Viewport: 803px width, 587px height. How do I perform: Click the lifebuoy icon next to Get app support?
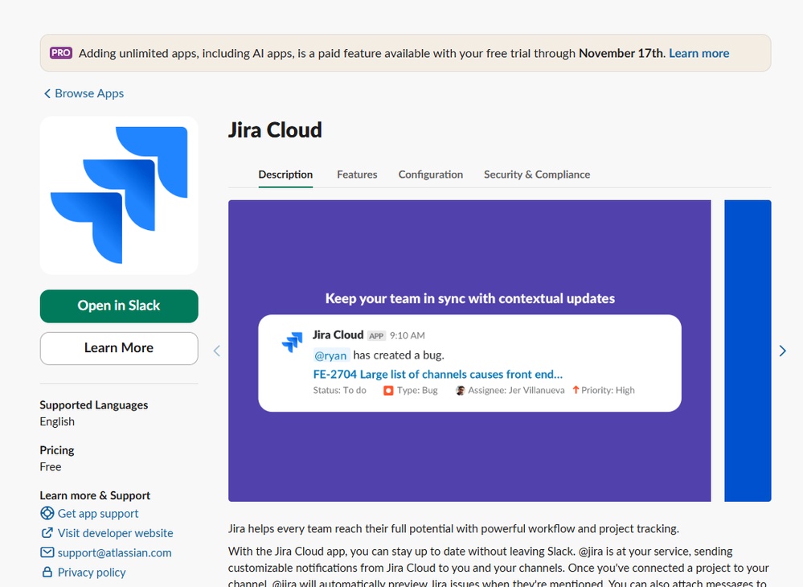click(x=47, y=513)
